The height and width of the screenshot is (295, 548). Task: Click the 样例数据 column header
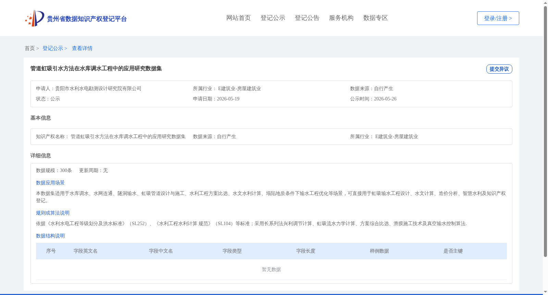379,251
